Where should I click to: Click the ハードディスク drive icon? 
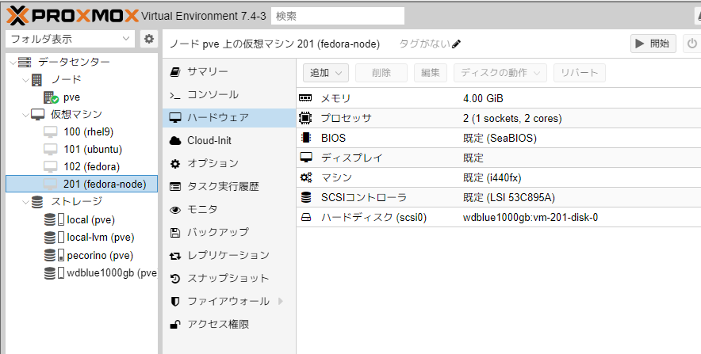pos(306,218)
